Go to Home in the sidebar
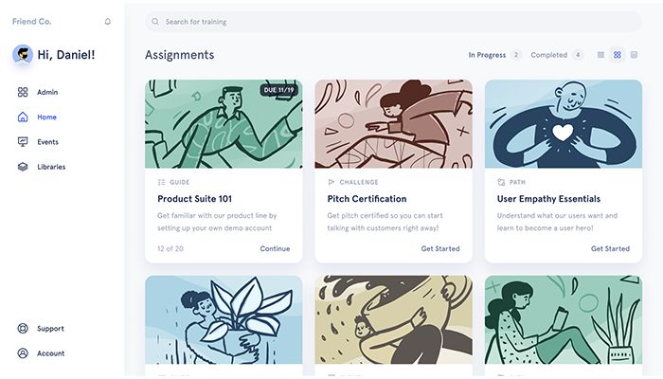Screen dimensions: 663x379 [x=46, y=117]
